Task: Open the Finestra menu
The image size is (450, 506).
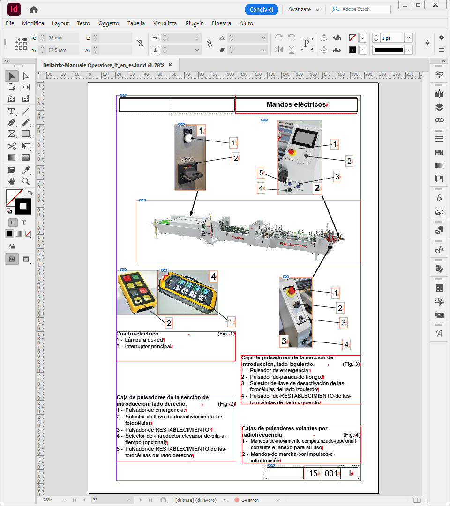Action: [x=221, y=23]
